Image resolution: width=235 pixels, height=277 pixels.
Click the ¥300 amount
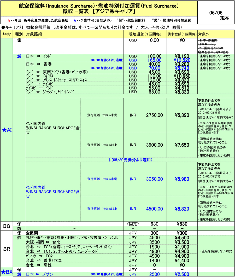[x=182, y=233]
